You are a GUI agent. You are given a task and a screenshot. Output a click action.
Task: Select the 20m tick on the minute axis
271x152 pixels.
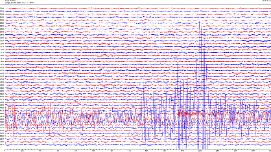[x=182, y=151]
